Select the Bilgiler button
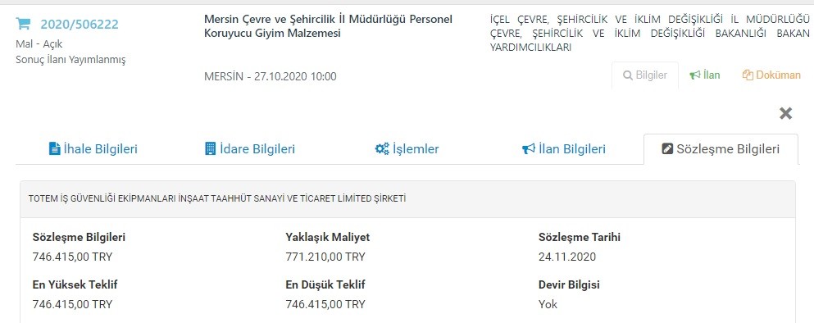This screenshot has height=323, width=814. [645, 75]
